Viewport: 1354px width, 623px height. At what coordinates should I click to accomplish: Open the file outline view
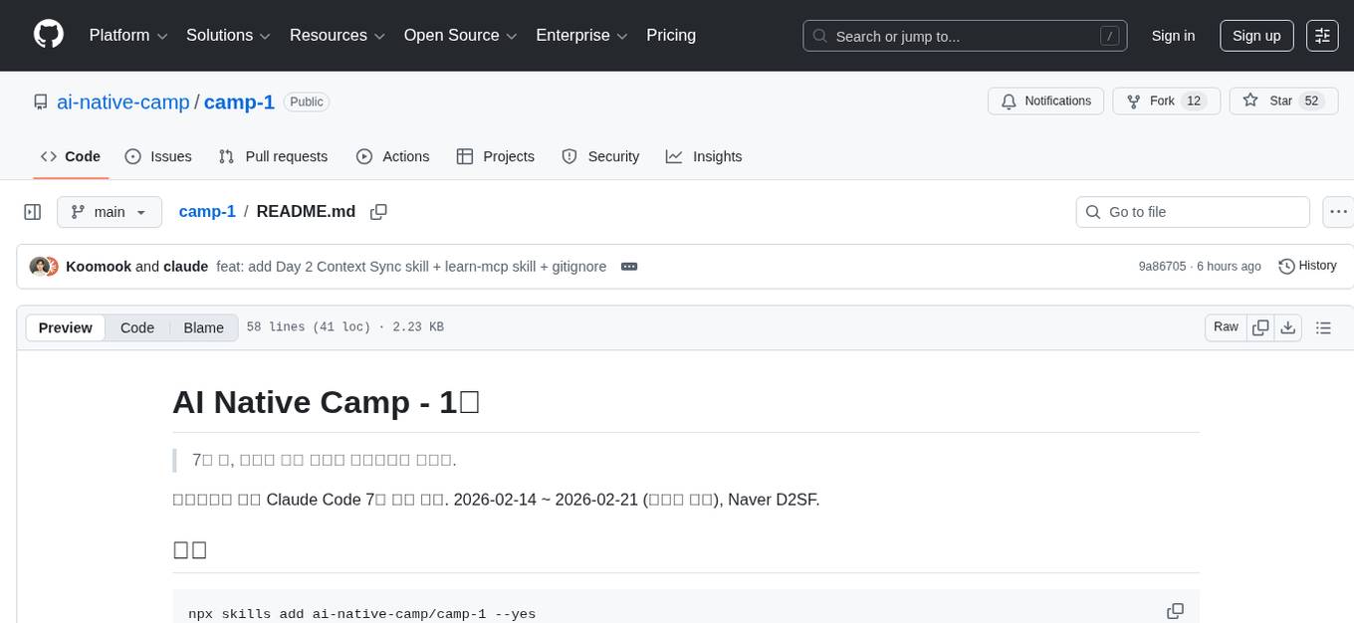(x=1323, y=326)
